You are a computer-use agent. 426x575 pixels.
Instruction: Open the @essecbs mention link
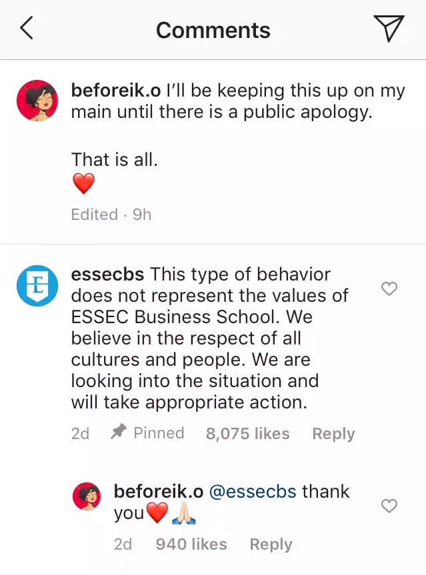(x=253, y=492)
